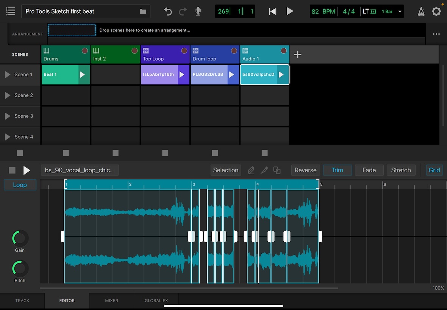
Task: Toggle Trim mode
Action: [x=337, y=170]
